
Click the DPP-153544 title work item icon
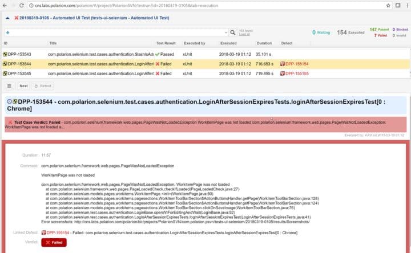tap(14, 101)
